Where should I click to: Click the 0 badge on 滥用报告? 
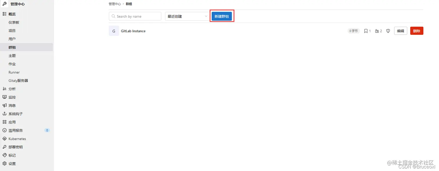point(47,130)
